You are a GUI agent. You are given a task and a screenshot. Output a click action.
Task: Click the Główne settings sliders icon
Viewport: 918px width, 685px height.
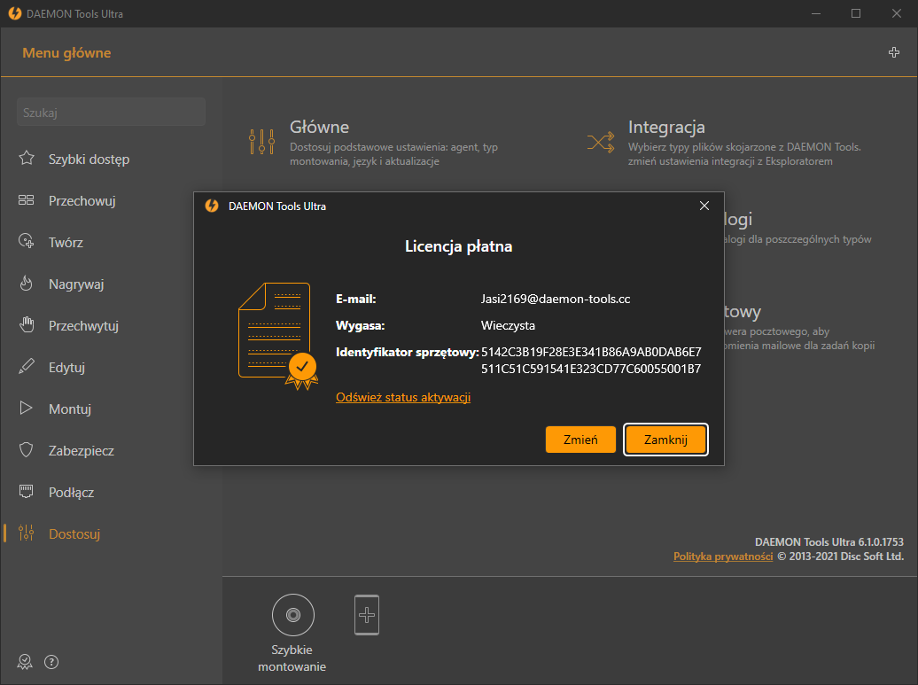[x=261, y=142]
